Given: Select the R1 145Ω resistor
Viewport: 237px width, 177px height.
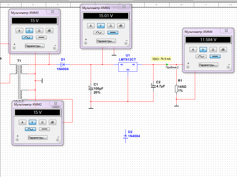Looking at the screenshot, I should tap(176, 89).
